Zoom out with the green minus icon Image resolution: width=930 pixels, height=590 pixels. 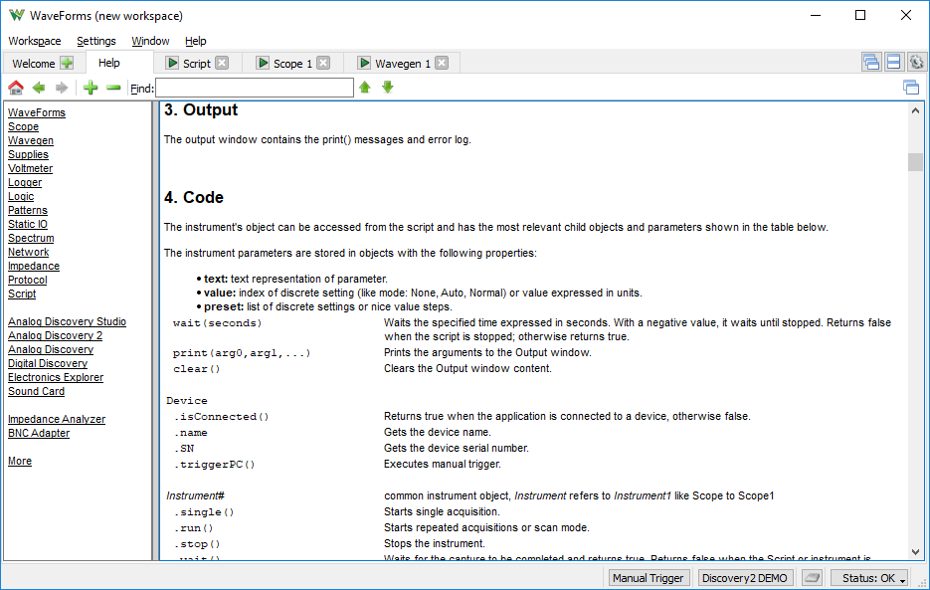click(113, 88)
